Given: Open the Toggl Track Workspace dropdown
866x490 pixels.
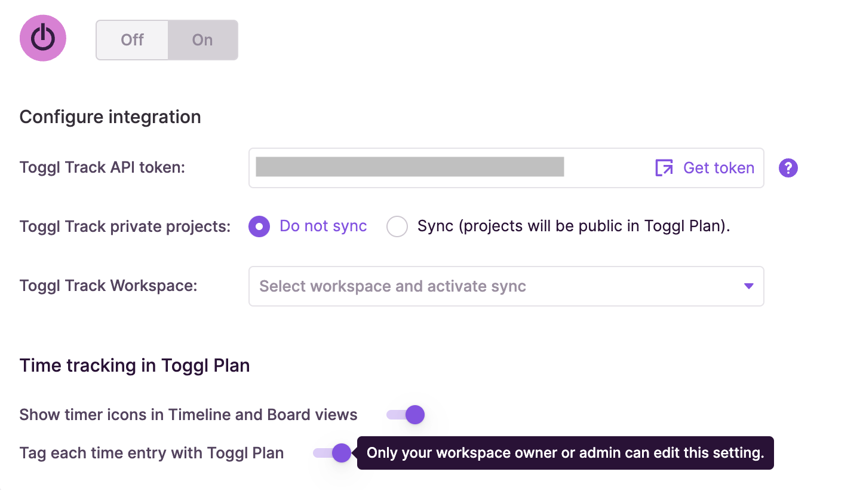Looking at the screenshot, I should 506,286.
